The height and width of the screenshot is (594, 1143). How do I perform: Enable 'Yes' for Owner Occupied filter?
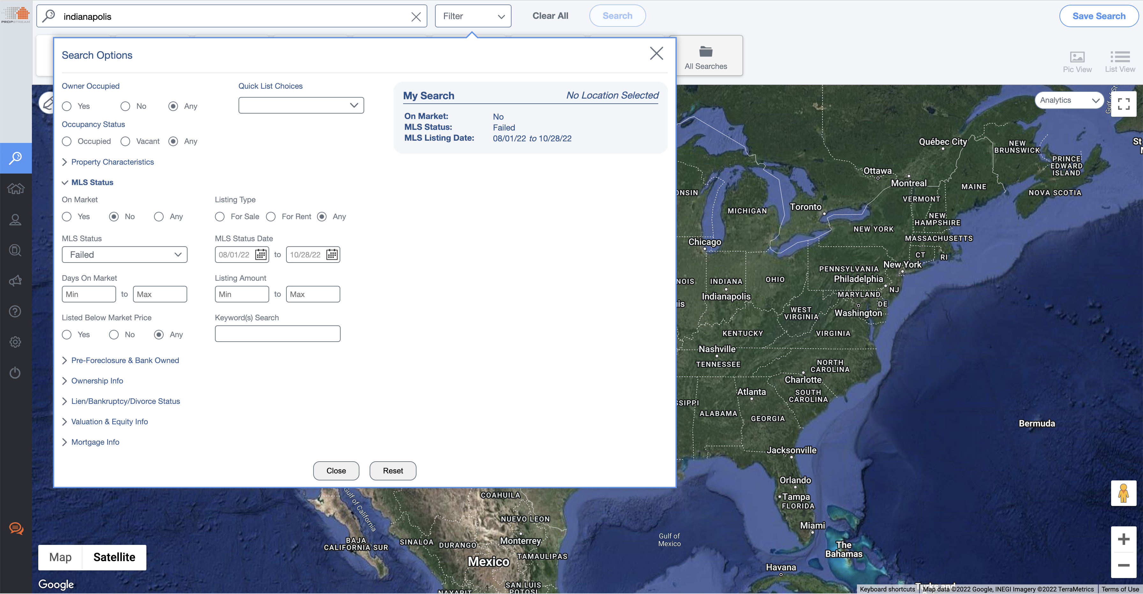[67, 105]
